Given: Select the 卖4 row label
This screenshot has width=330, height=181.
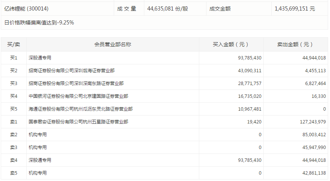Looking at the screenshot, I should [x=14, y=160].
